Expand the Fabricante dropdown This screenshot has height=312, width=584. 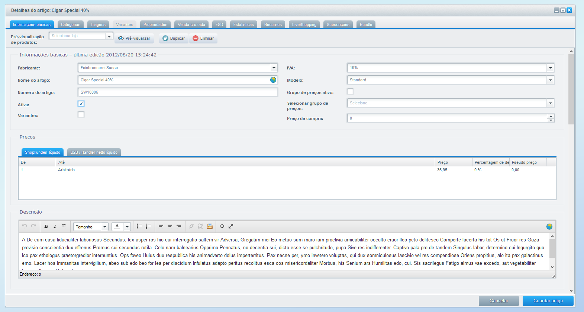274,68
